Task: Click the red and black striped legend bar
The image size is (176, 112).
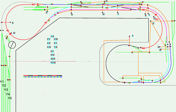Action: (43, 76)
